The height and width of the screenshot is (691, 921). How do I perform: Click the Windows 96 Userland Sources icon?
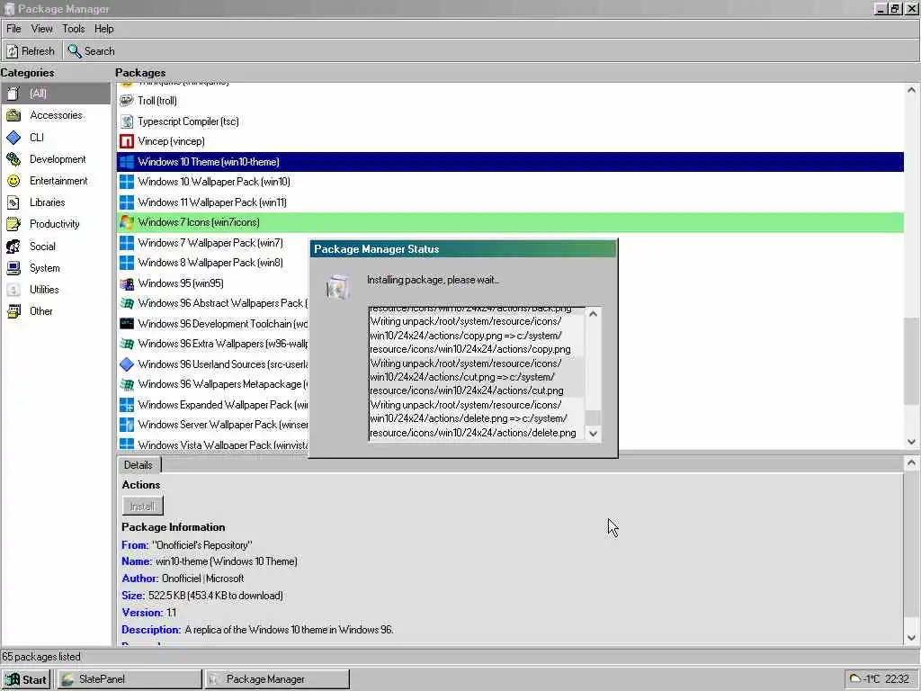tap(126, 364)
